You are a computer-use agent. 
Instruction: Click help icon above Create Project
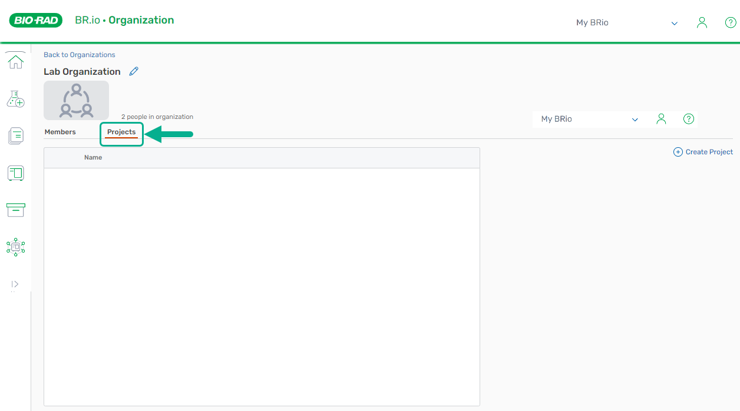point(688,119)
